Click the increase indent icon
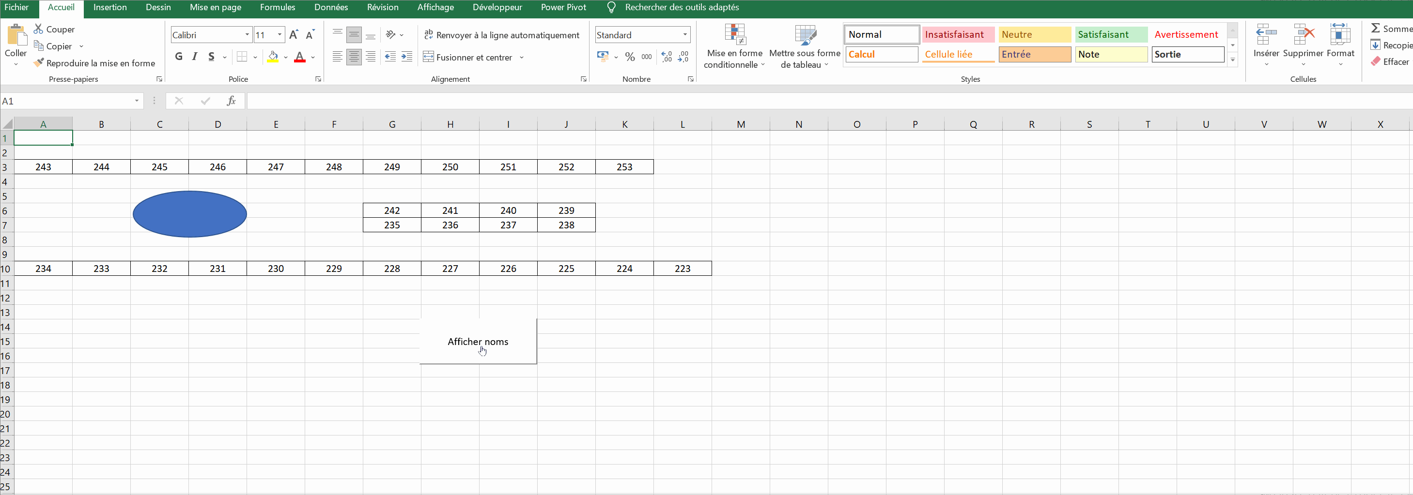The width and height of the screenshot is (1413, 495). [x=406, y=57]
